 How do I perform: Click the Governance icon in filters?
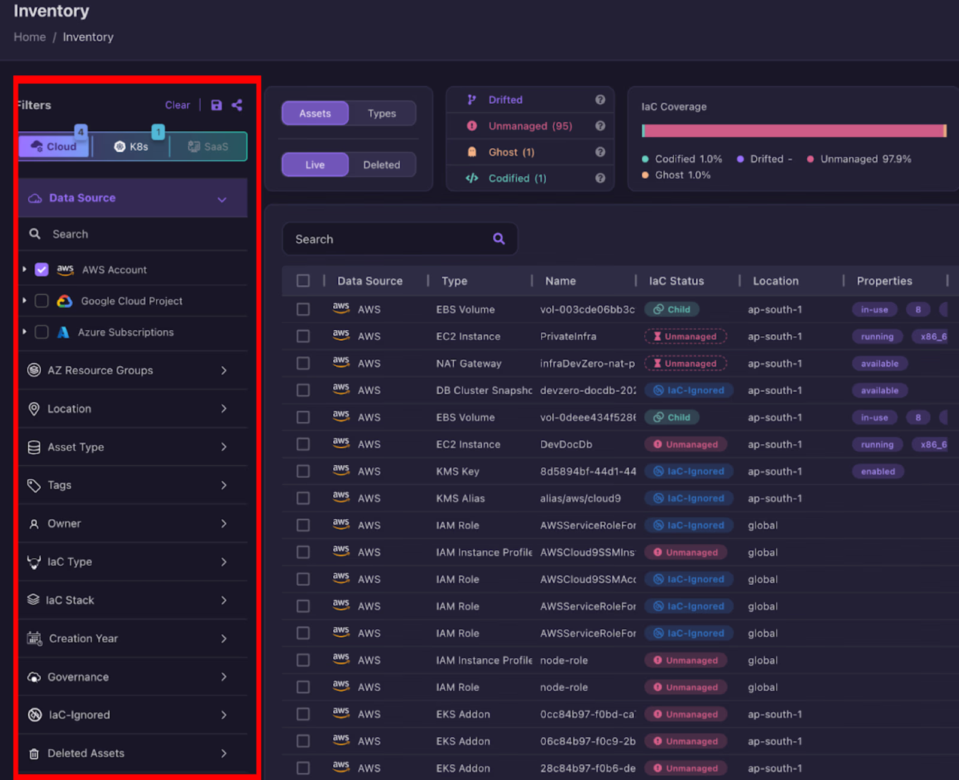pyautogui.click(x=34, y=677)
